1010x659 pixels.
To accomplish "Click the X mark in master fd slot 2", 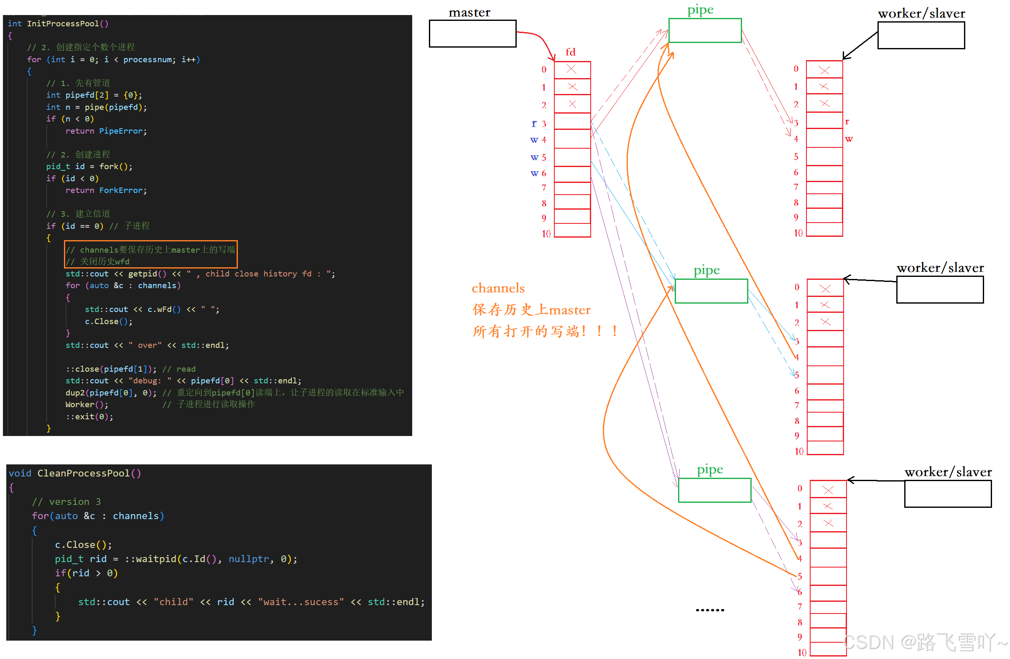I will pos(572,104).
